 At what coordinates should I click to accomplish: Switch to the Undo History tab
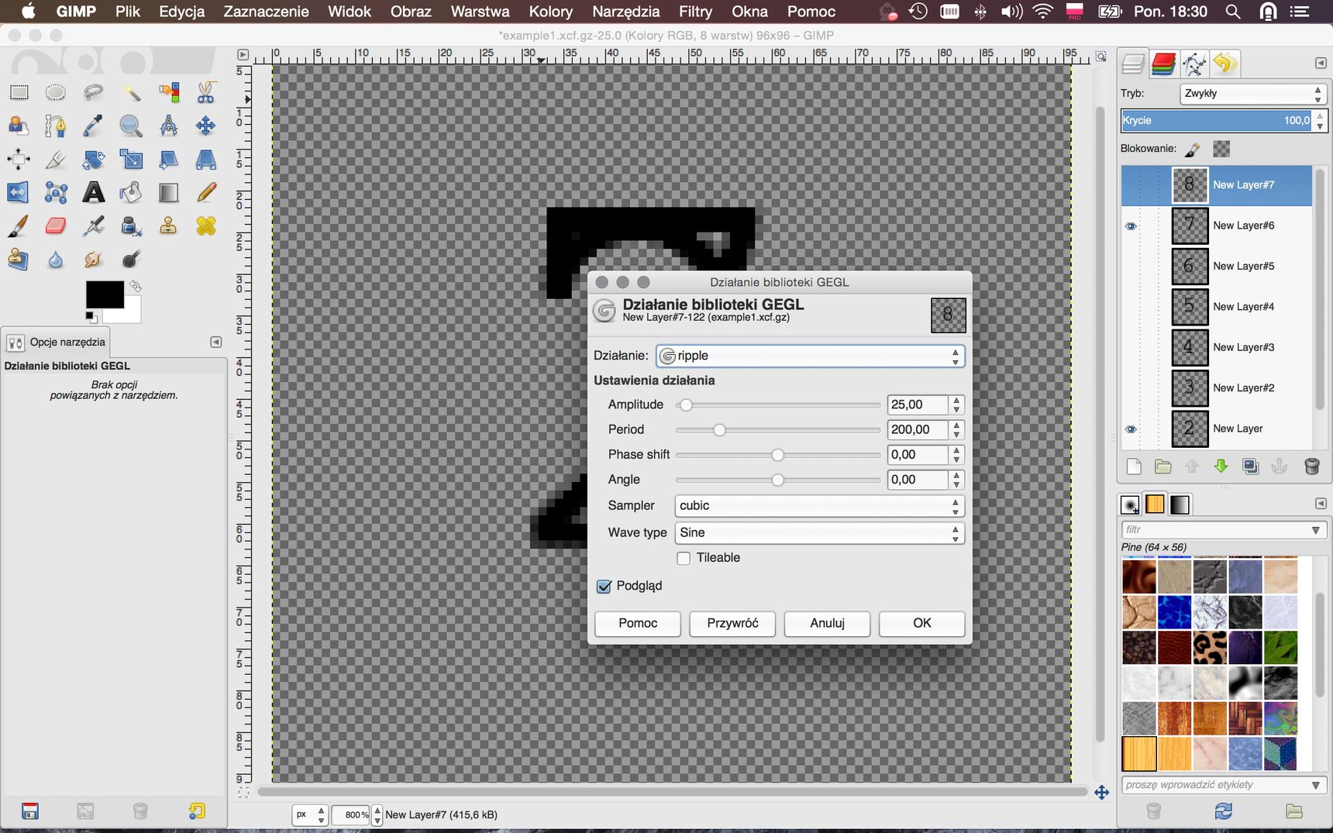(1225, 64)
